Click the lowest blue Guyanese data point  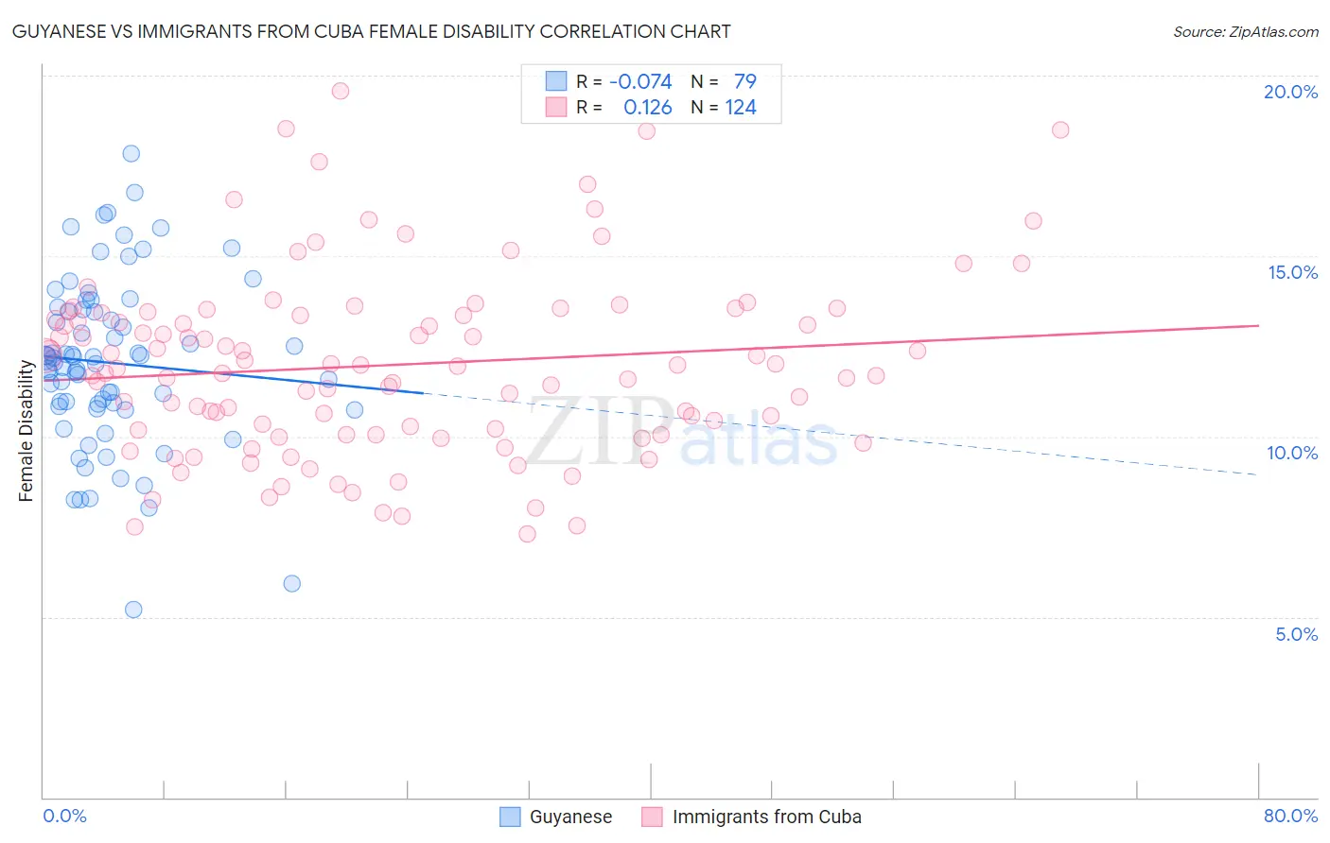point(133,610)
